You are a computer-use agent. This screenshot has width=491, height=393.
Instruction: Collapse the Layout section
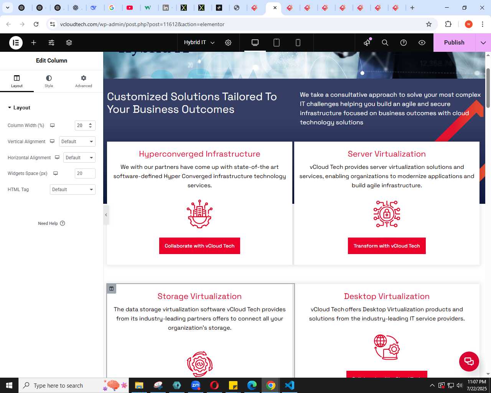pyautogui.click(x=19, y=108)
